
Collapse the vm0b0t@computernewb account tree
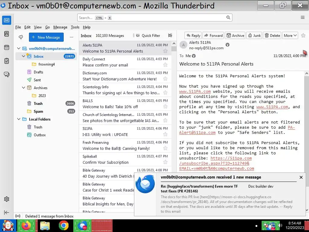point(19,48)
